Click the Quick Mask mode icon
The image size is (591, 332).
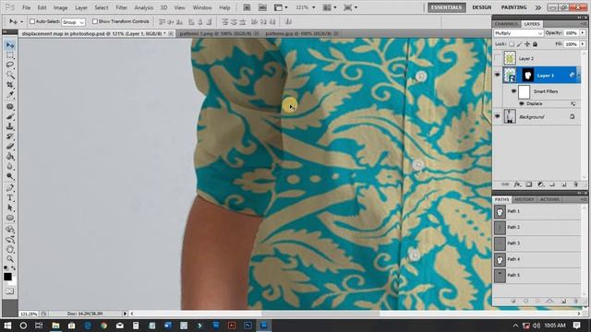(x=10, y=291)
